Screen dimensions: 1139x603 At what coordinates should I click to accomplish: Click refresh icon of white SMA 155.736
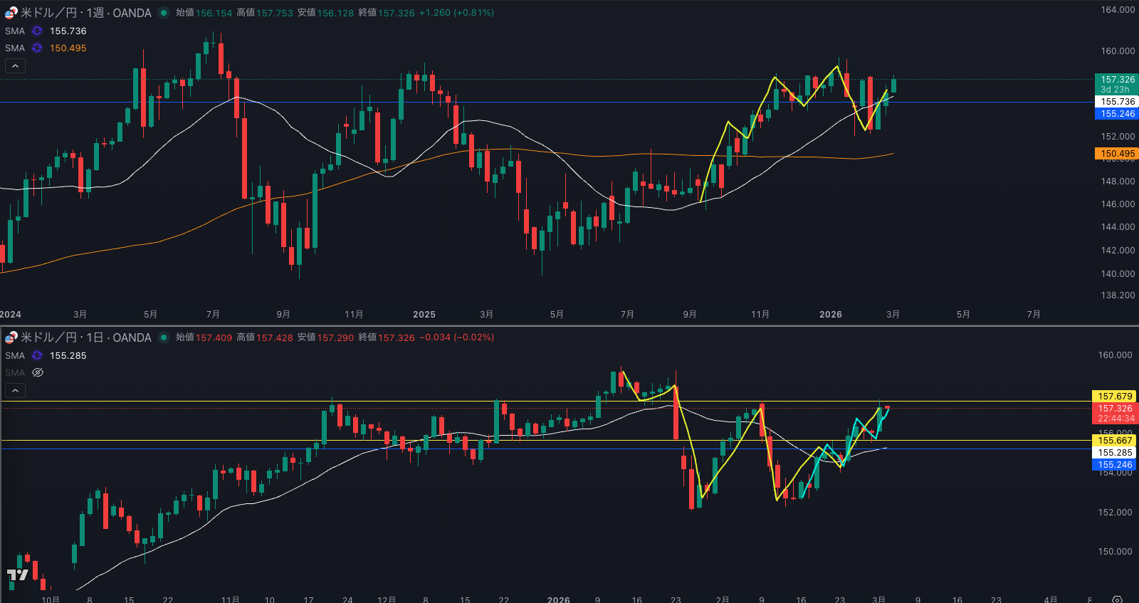click(37, 31)
